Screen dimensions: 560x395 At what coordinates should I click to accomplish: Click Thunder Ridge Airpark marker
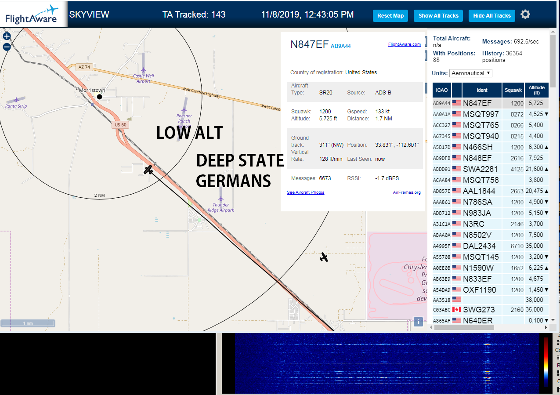(x=220, y=199)
